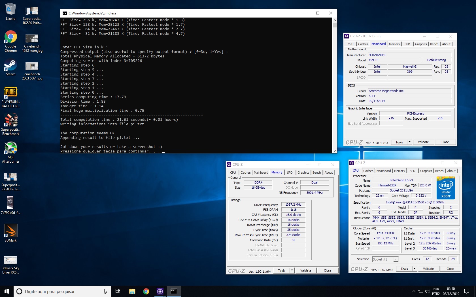Switch to cmd.exe taskbar icon
The height and width of the screenshot is (297, 476).
pyautogui.click(x=174, y=291)
